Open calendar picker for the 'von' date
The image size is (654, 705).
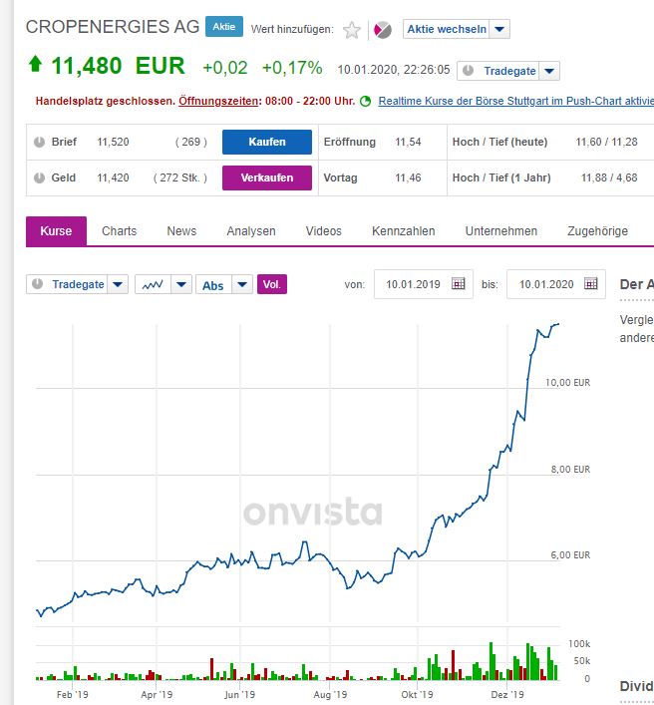459,284
